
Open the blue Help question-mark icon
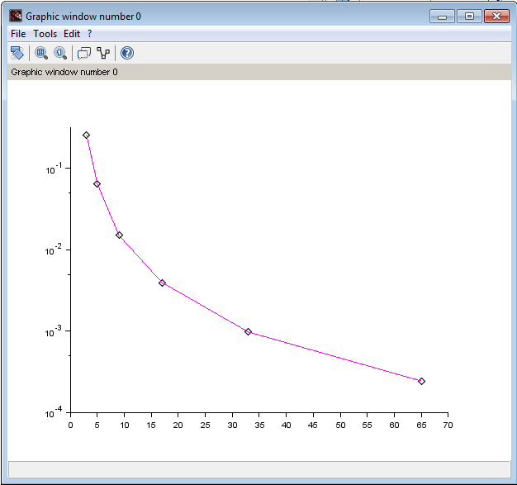pyautogui.click(x=127, y=53)
